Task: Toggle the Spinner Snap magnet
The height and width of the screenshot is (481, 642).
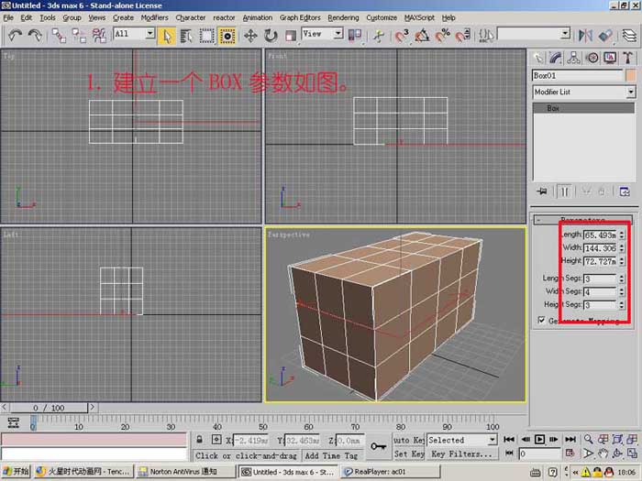Action: 462,36
